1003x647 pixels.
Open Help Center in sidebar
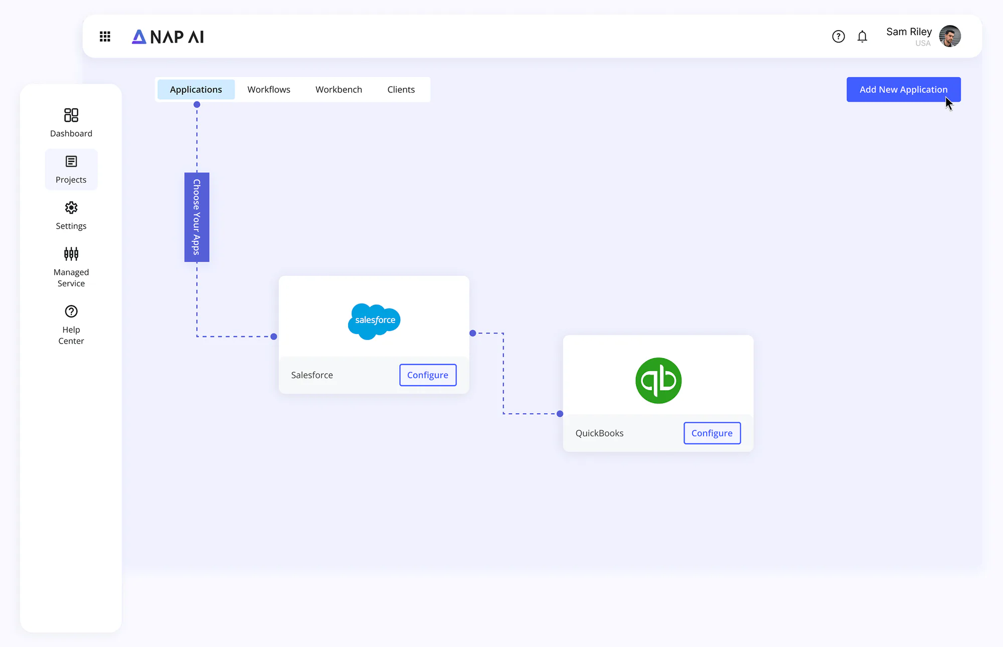[x=71, y=325]
